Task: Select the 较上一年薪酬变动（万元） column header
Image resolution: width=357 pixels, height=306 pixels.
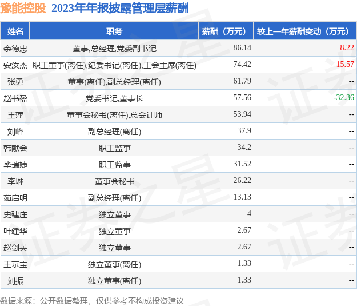Action: click(x=305, y=31)
